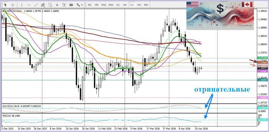This screenshot has height=132, width=269.
Task: Select the green 1.37250 price level tag
Action: 262,58
